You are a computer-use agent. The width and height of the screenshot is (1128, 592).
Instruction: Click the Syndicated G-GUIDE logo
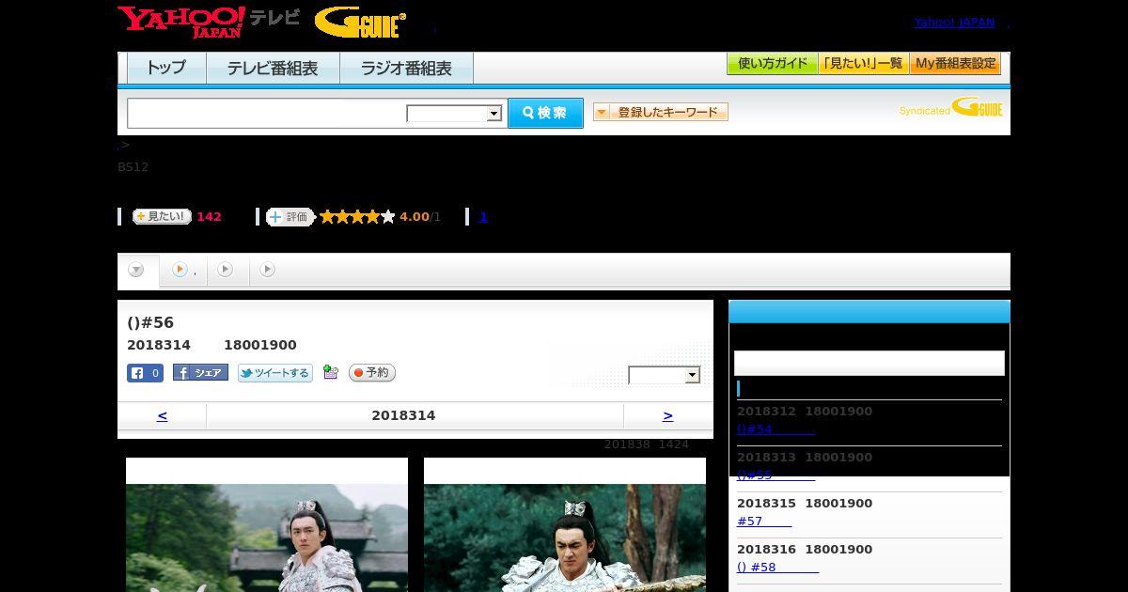click(951, 108)
